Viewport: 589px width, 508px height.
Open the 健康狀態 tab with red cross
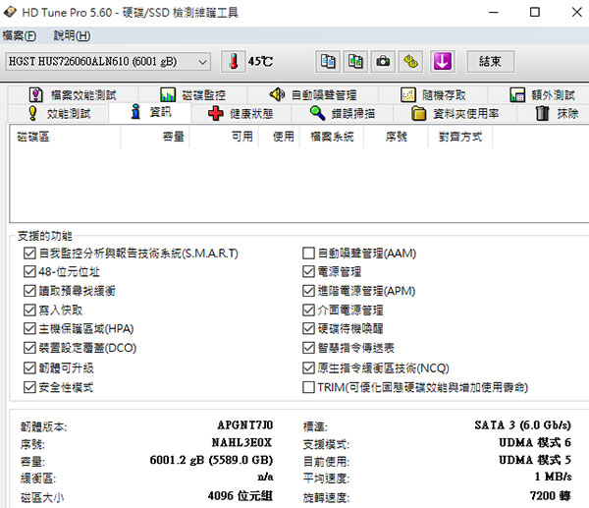[241, 113]
